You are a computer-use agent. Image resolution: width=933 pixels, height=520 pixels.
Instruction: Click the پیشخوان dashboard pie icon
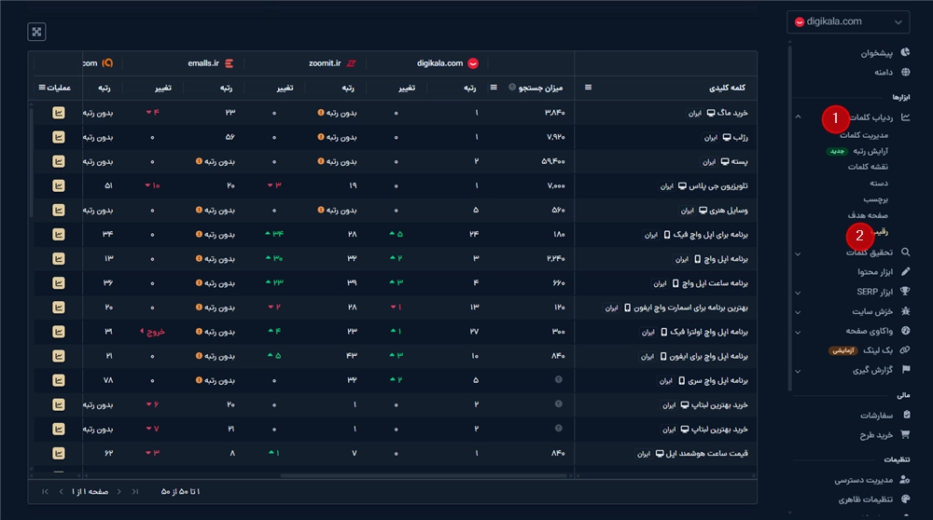click(x=905, y=52)
